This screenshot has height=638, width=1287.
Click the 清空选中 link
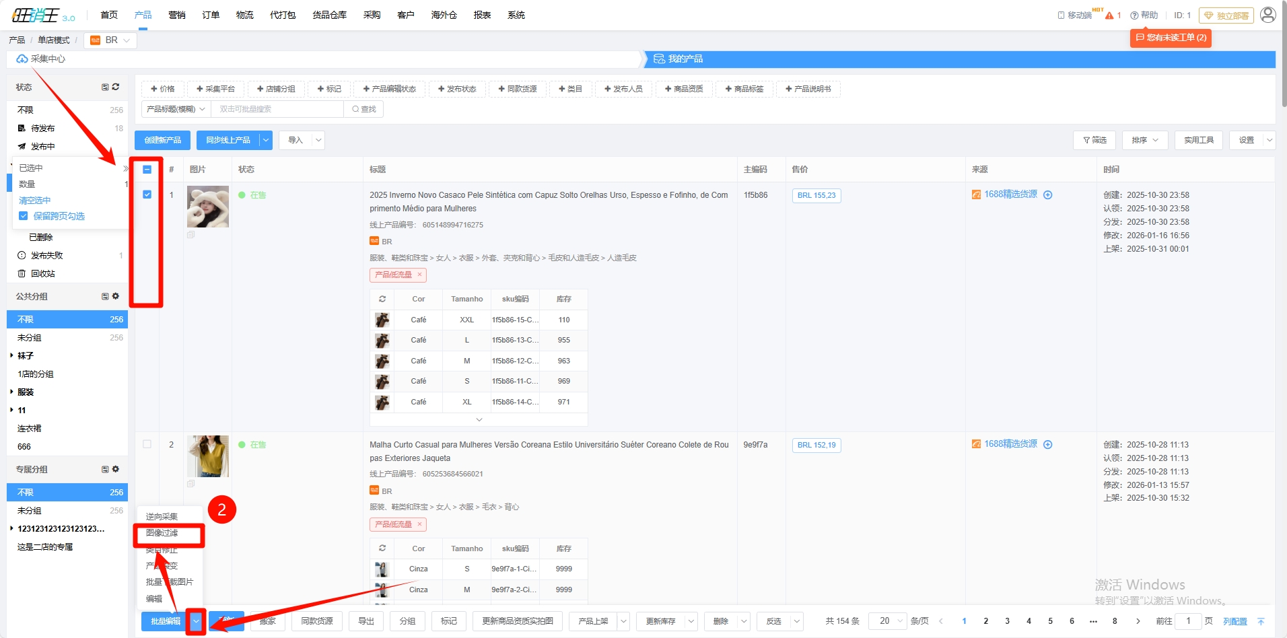point(35,201)
